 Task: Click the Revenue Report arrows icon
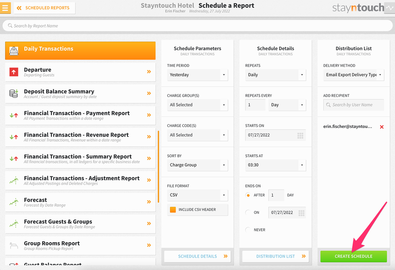click(14, 137)
